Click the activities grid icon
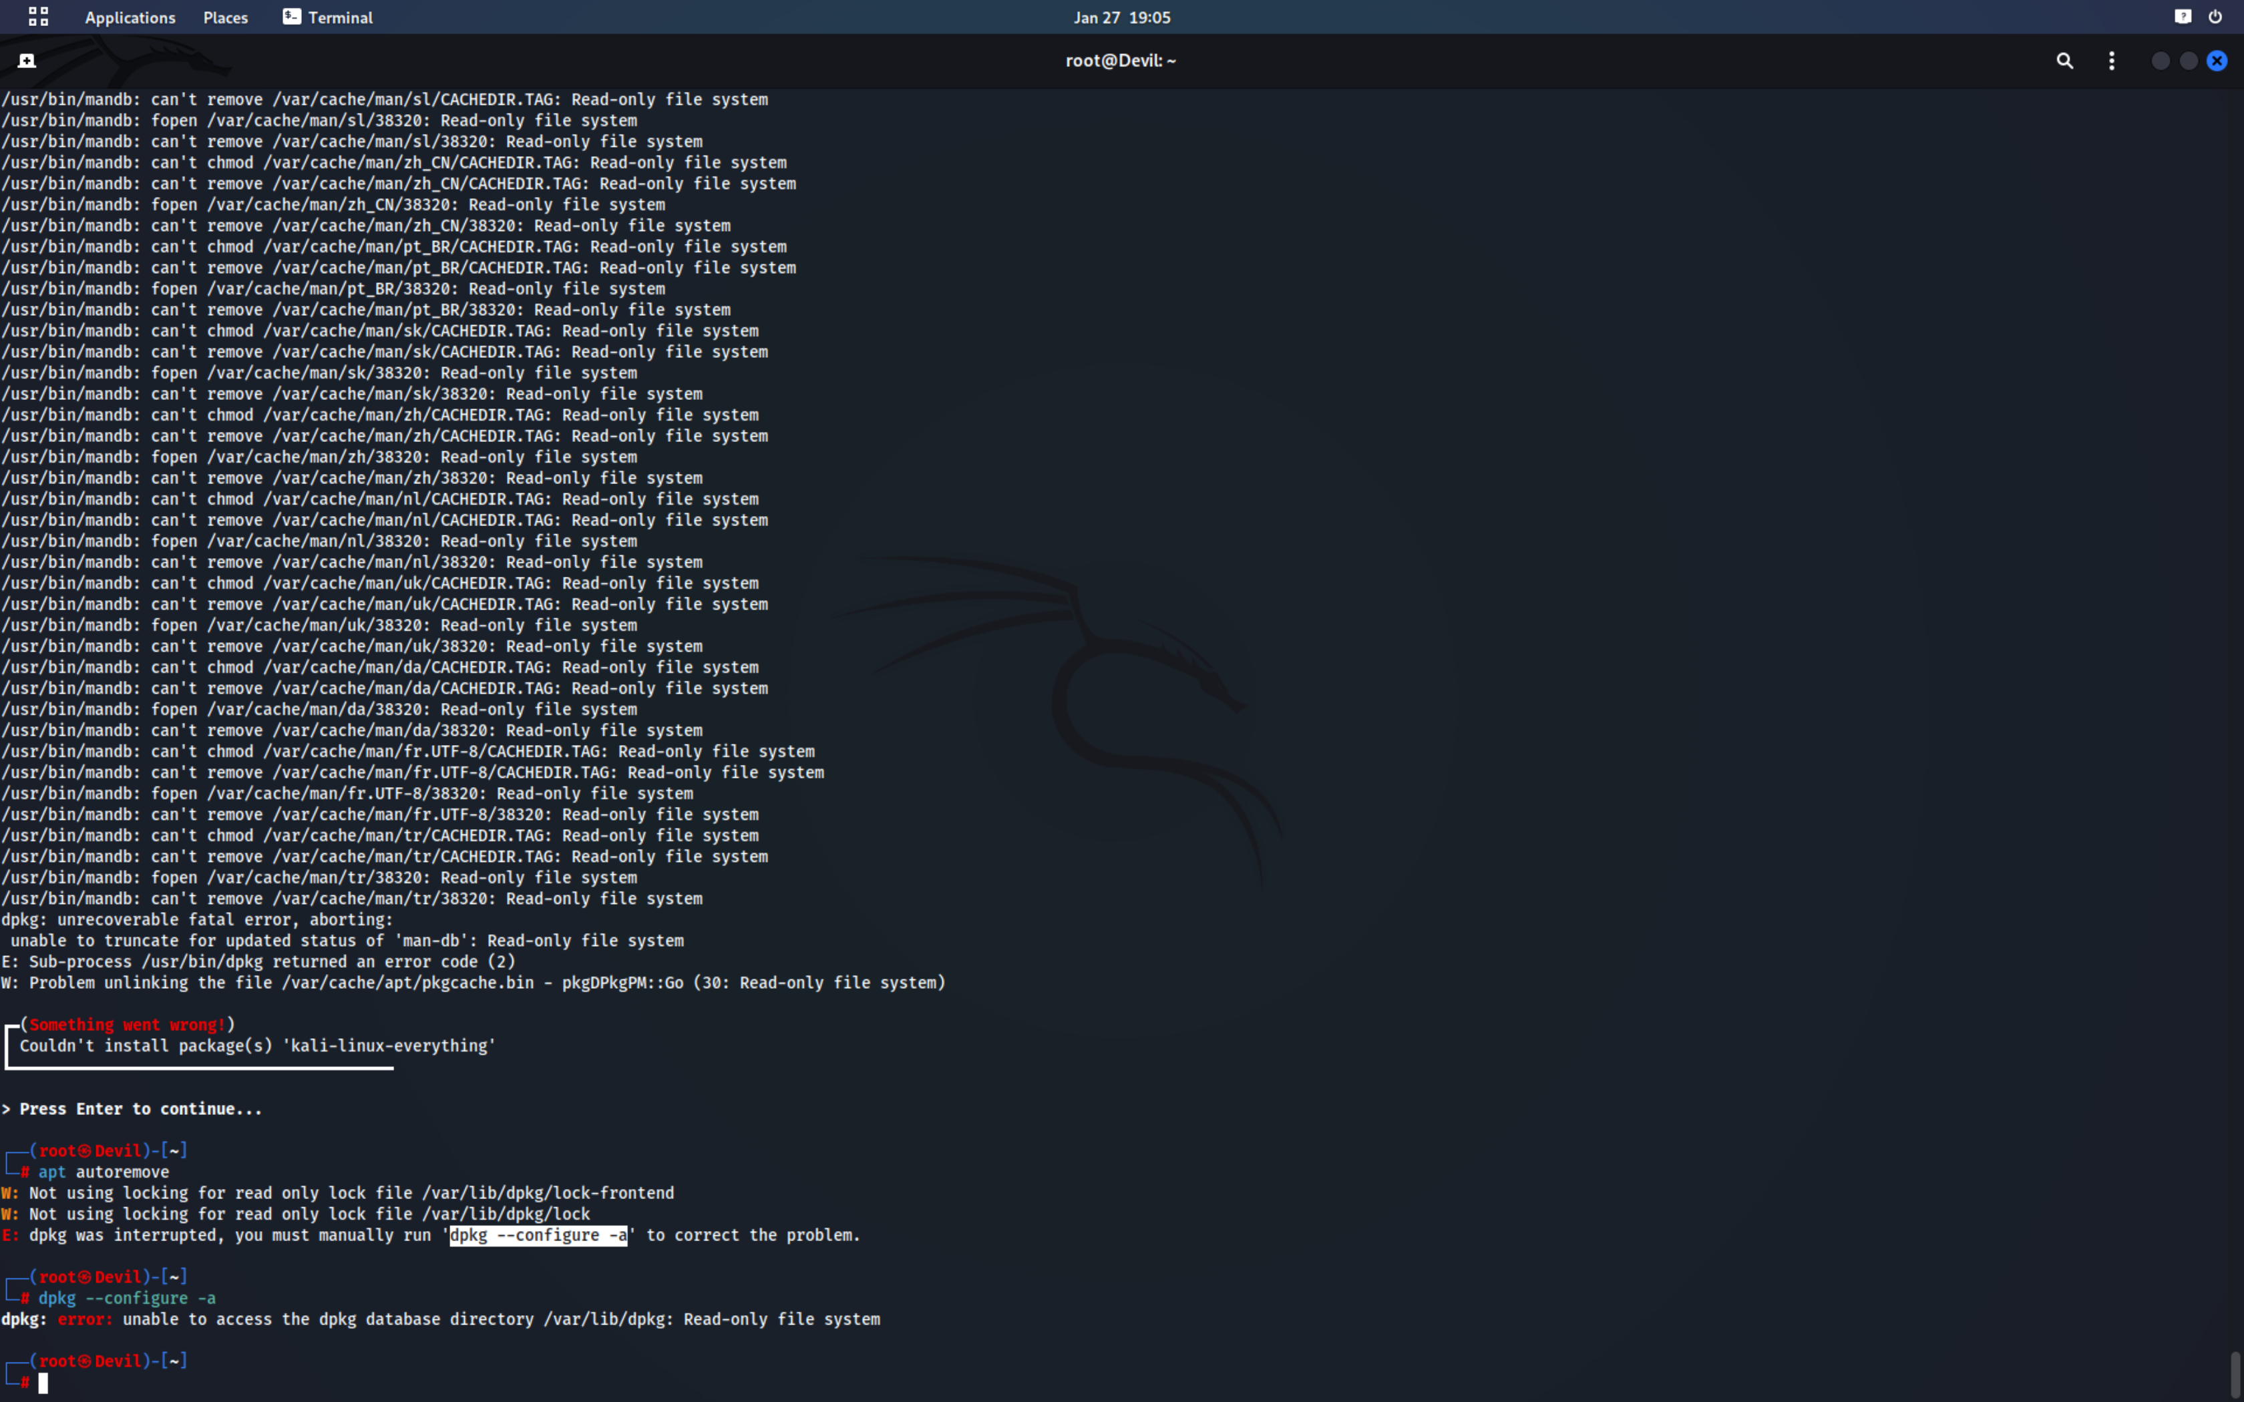Screen dimensions: 2244x1402 click(38, 17)
